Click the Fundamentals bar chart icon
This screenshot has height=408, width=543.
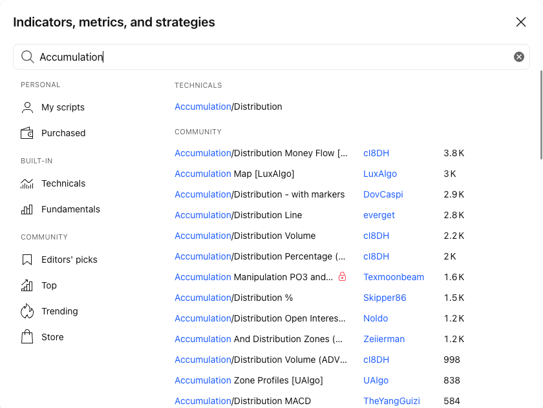coord(27,209)
